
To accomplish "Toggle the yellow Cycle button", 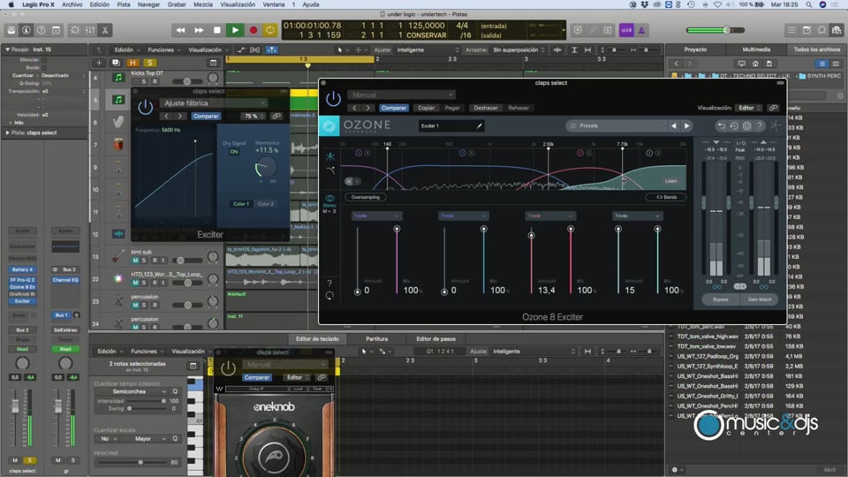I will pos(270,30).
